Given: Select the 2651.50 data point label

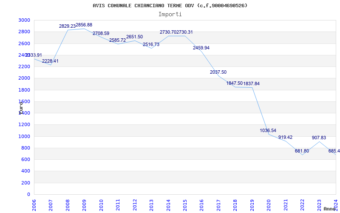Looking at the screenshot, I should [x=134, y=37].
